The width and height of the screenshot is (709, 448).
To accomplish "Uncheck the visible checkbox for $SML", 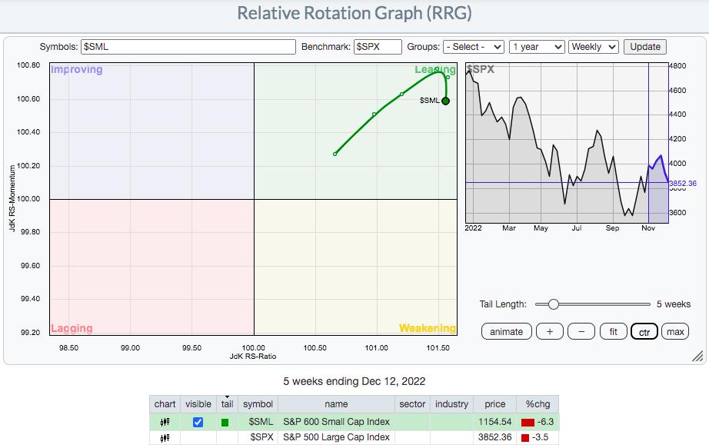I will click(198, 422).
